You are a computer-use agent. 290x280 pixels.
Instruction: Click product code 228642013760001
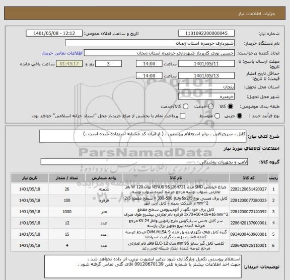249,223
